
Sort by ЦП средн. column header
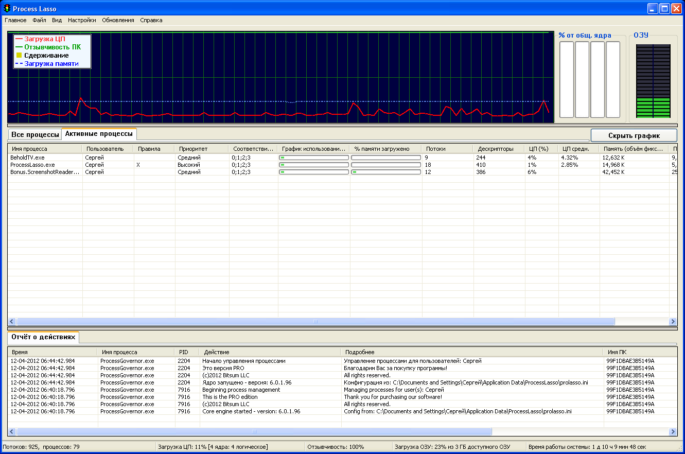coord(578,149)
